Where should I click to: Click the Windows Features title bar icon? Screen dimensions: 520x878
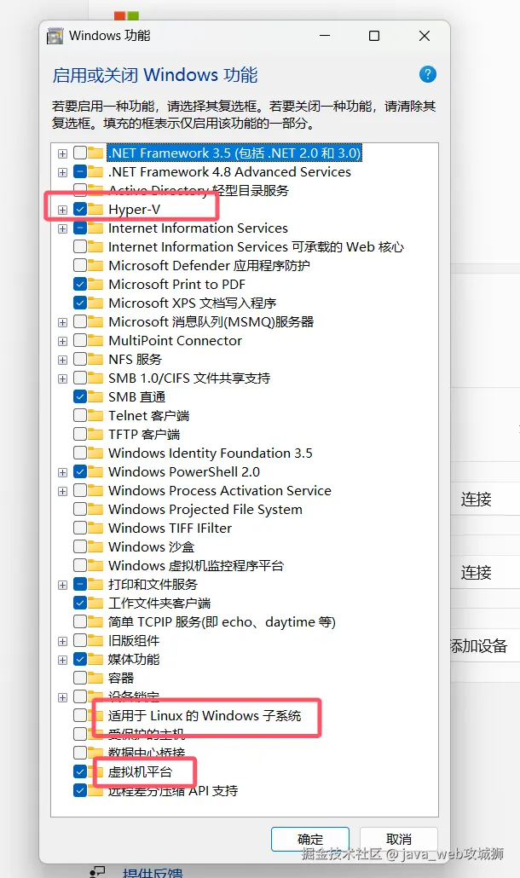coord(55,36)
